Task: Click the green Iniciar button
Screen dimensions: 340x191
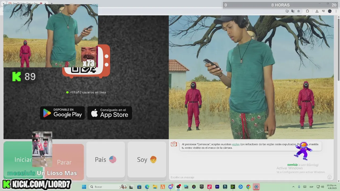Action: (18, 159)
